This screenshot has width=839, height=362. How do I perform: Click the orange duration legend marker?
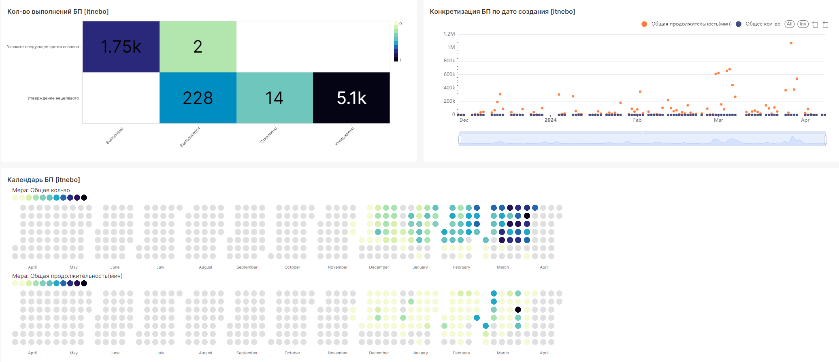[x=644, y=24]
